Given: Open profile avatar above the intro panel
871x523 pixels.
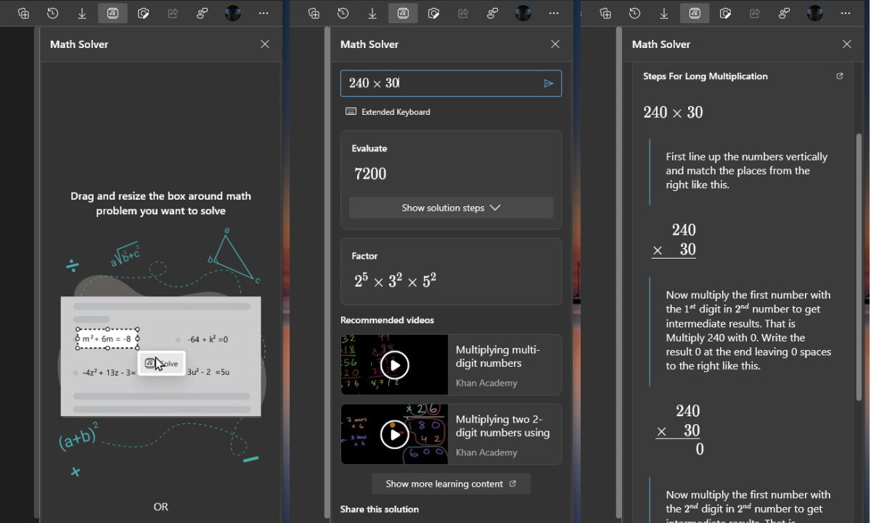Looking at the screenshot, I should coord(233,13).
